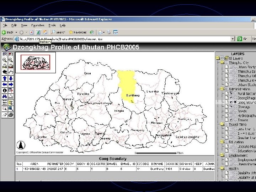Viewport: 256px width, 192px height.
Task: Click the Print map icon
Action: tap(11, 114)
